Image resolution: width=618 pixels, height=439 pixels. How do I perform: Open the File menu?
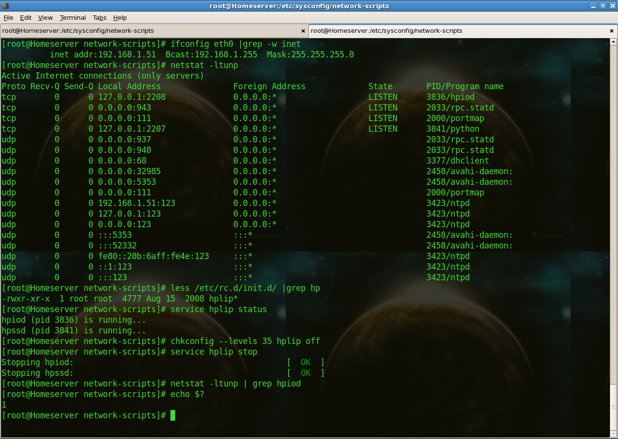[x=8, y=17]
